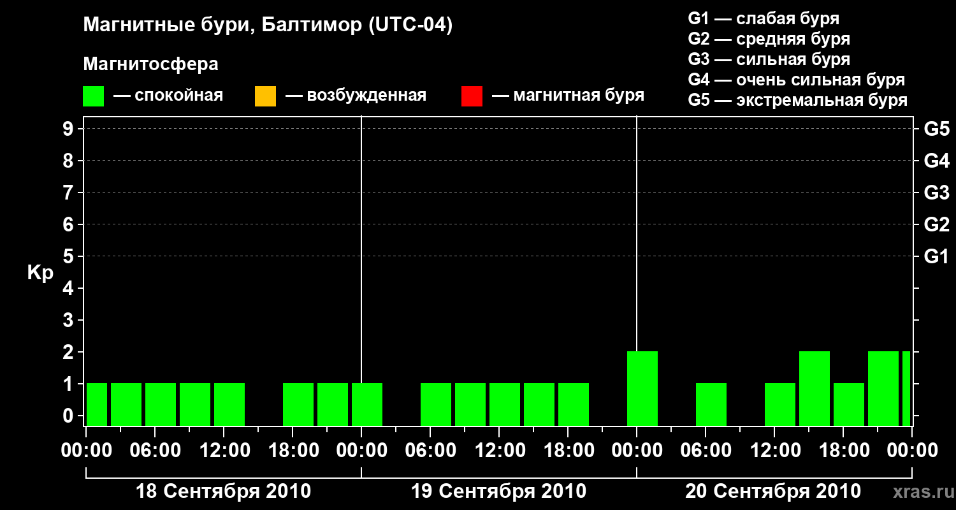Click the '06:00' time label of 20 Сентября

coord(706,451)
